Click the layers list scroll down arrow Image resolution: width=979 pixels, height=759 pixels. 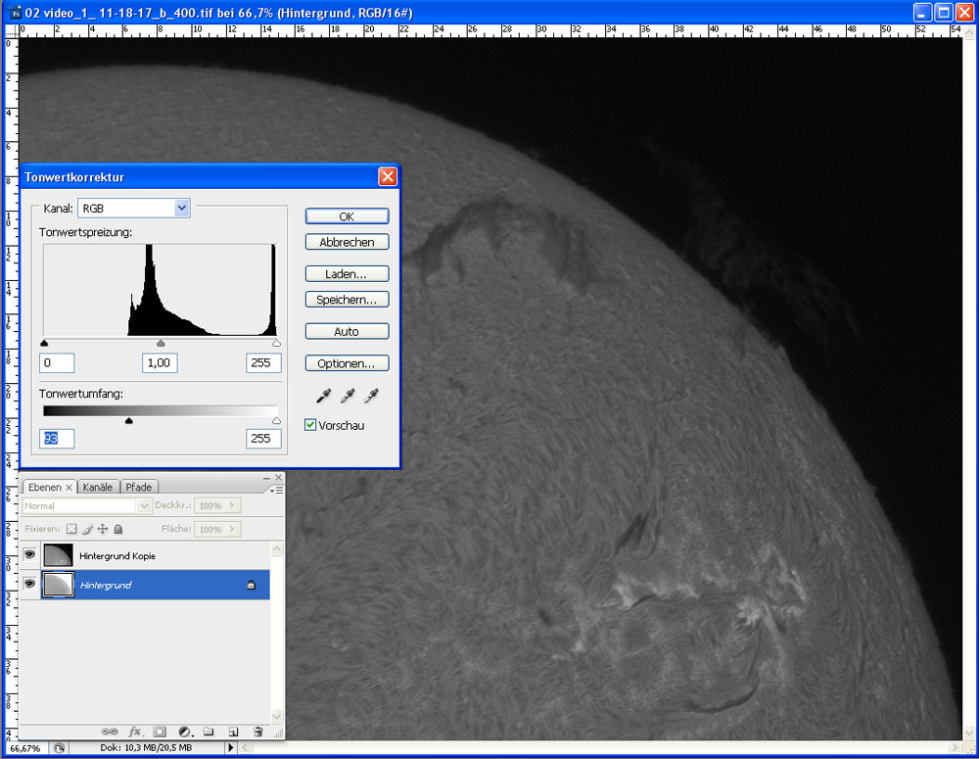click(x=277, y=716)
